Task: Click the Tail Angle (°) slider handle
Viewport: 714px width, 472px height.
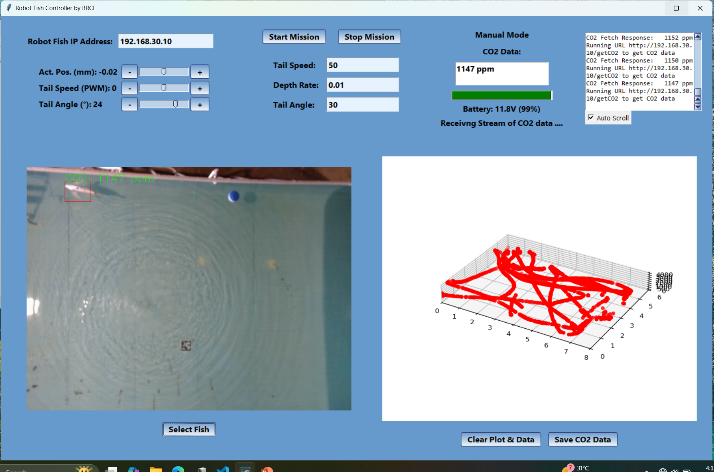Action: coord(175,104)
